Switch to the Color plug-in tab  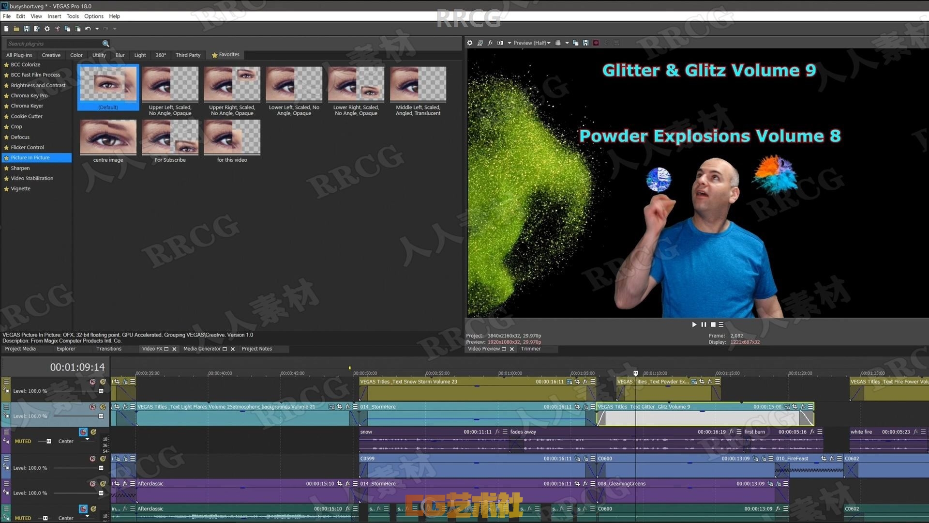click(76, 55)
